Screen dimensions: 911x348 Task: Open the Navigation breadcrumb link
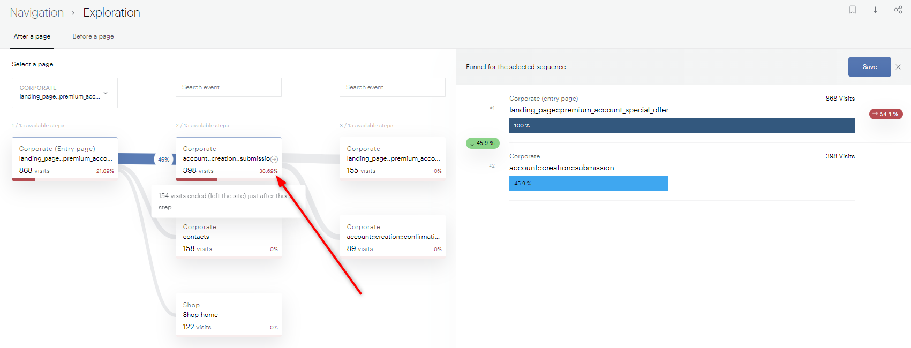pyautogui.click(x=36, y=13)
